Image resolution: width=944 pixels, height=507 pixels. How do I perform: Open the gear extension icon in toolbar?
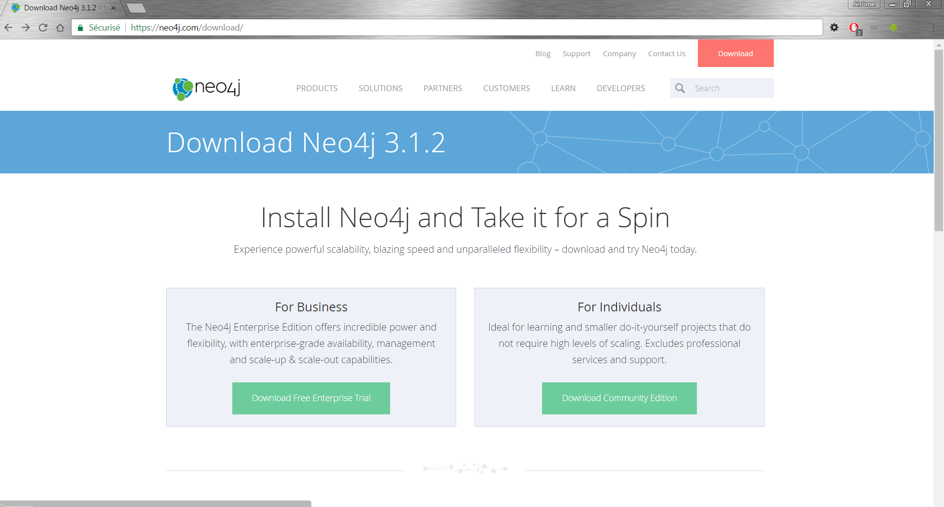click(834, 28)
